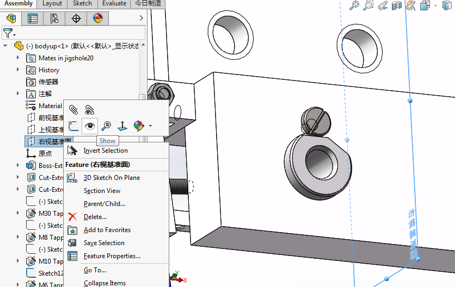455x287 pixels.
Task: Click the second paperclip mates icon
Action: [89, 110]
